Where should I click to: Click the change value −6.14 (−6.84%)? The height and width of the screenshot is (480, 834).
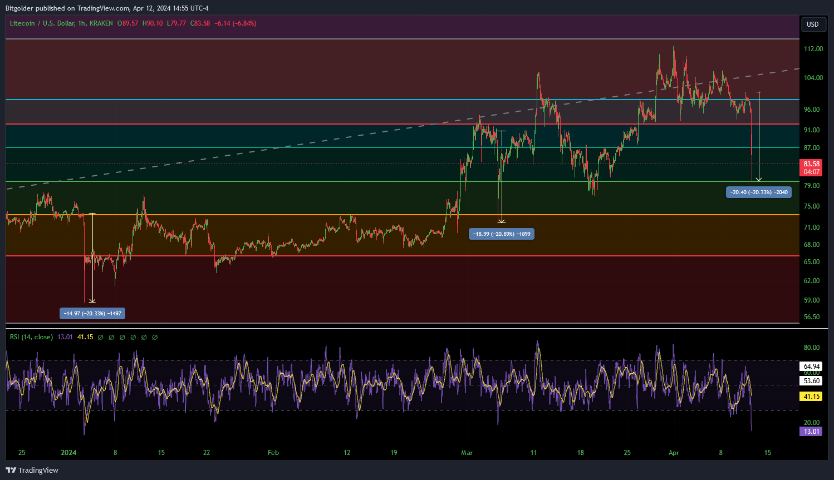pyautogui.click(x=236, y=23)
